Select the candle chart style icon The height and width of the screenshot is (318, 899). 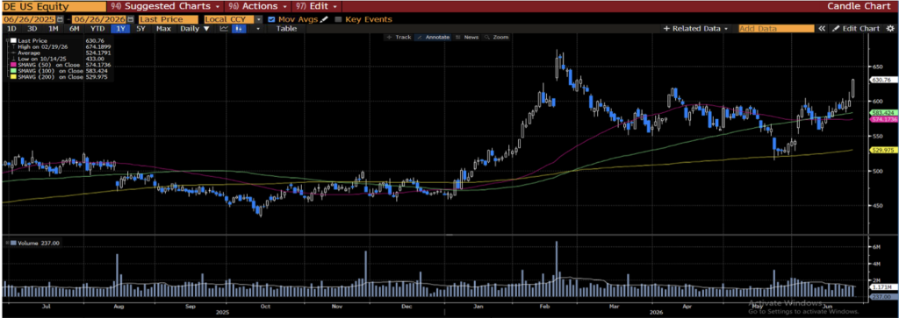(x=239, y=29)
